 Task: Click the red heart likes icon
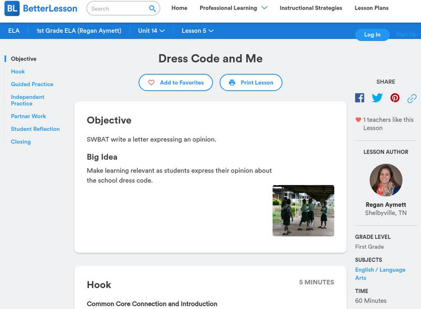(x=358, y=120)
